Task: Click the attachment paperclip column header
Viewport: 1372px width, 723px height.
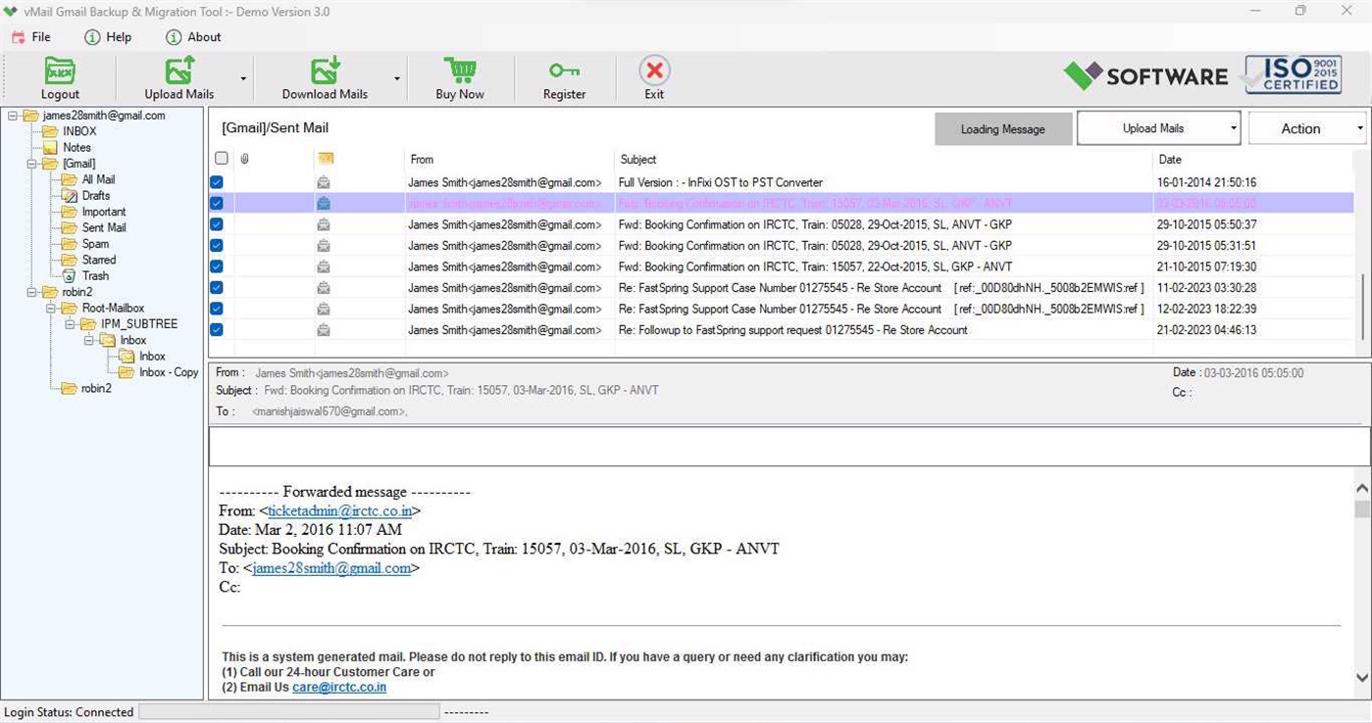Action: pos(244,159)
